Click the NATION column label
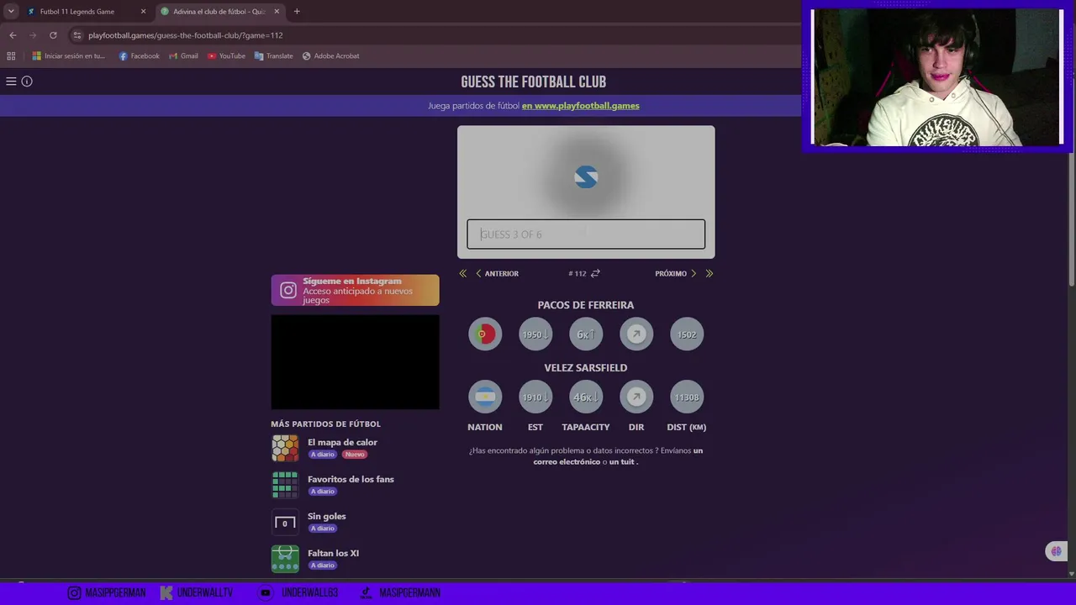1076x605 pixels. (x=485, y=428)
